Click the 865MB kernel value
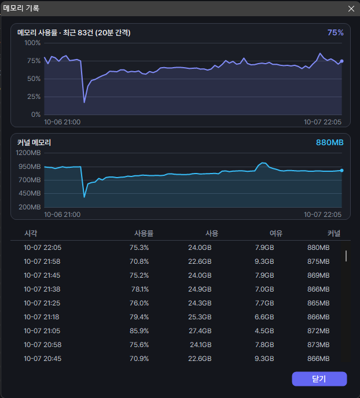 [x=318, y=303]
